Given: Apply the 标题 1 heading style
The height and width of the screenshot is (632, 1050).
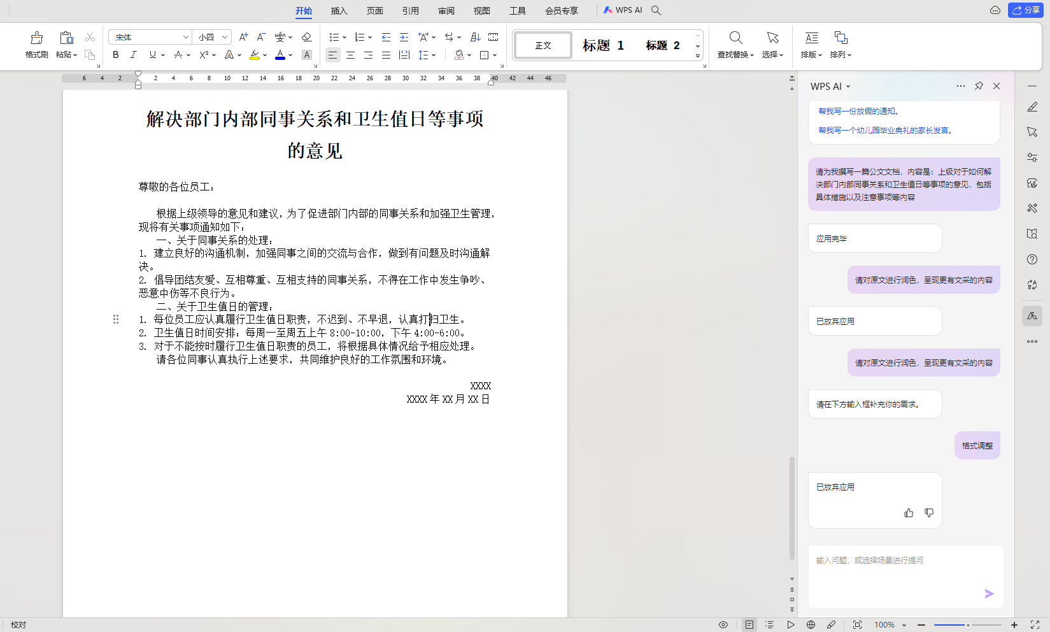Looking at the screenshot, I should click(603, 45).
